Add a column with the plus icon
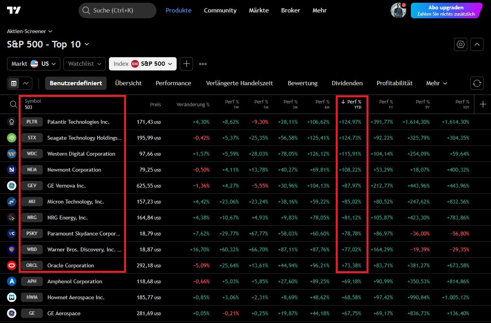Image resolution: width=491 pixels, height=323 pixels. point(483,104)
